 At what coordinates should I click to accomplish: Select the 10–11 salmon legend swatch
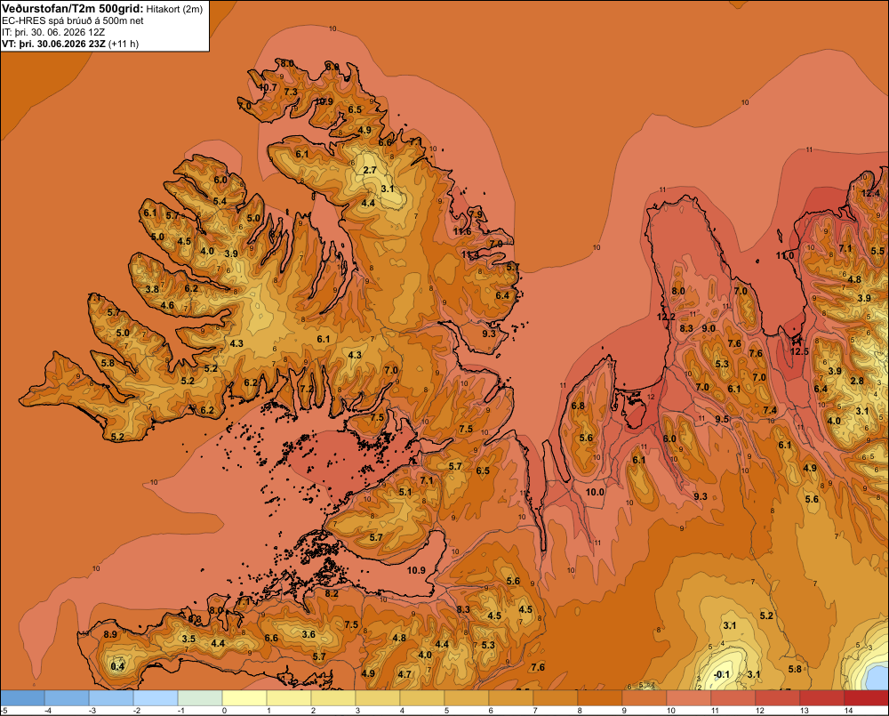click(688, 697)
